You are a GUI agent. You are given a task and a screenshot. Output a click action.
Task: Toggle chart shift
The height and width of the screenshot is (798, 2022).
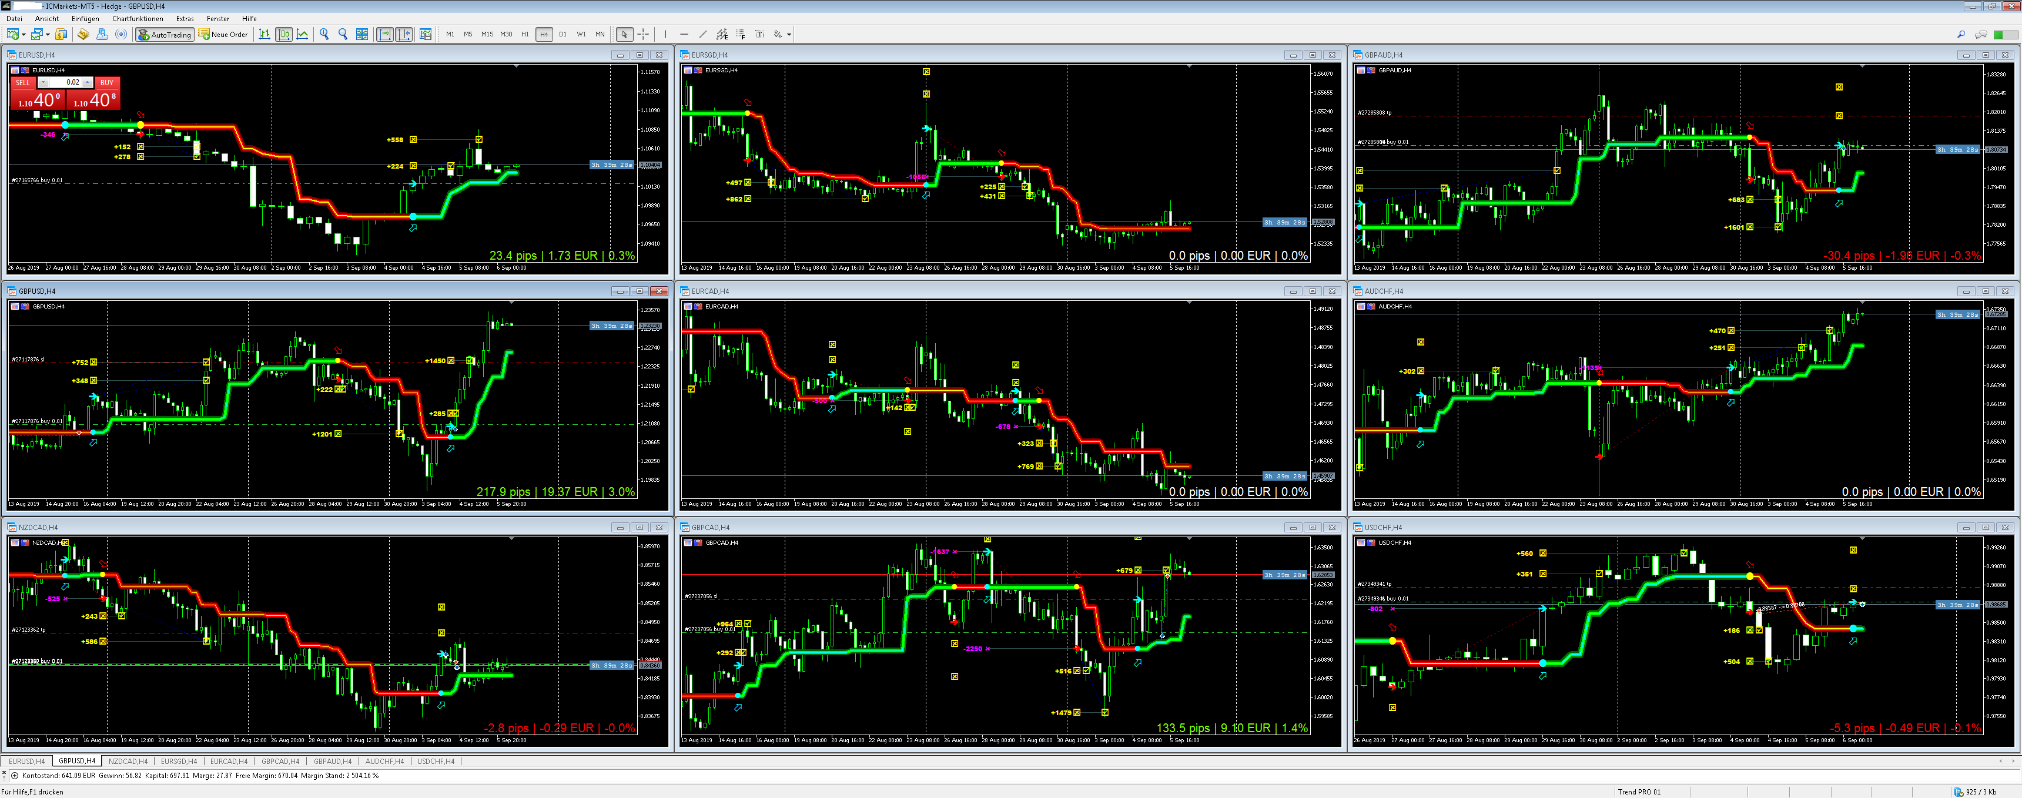pyautogui.click(x=403, y=35)
